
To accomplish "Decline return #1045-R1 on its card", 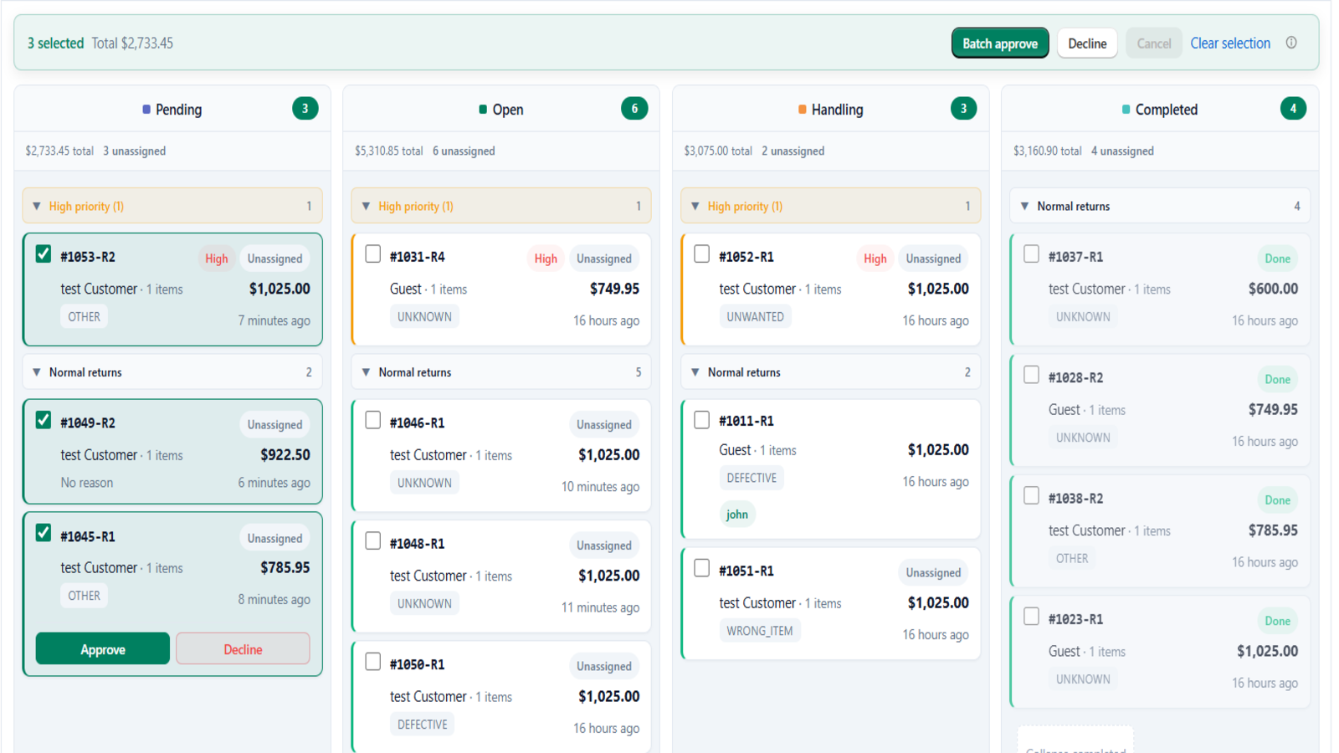I will tap(243, 649).
